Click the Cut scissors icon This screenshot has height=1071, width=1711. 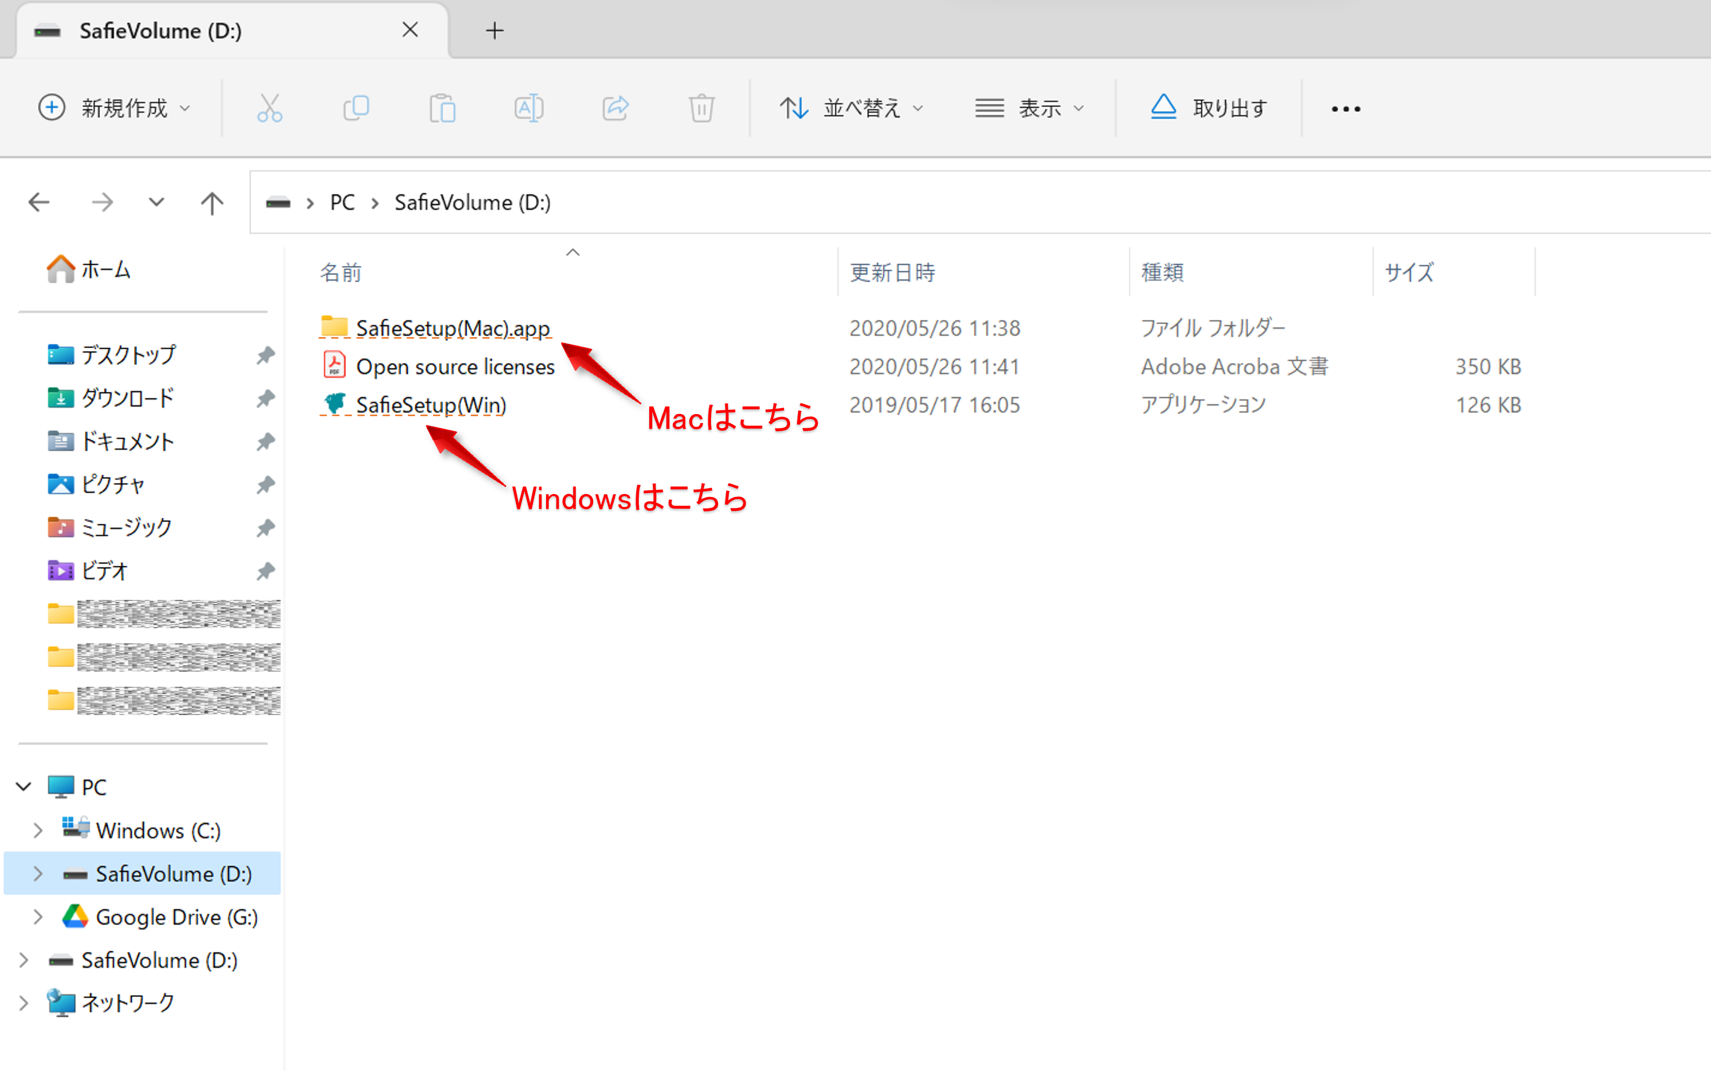[x=269, y=108]
